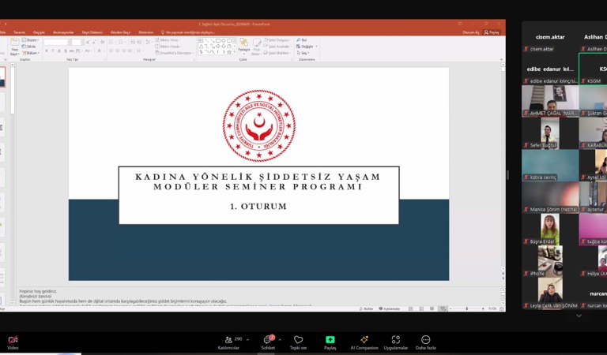This screenshot has width=607, height=355.
Task: Open the Düzen layout dropdown
Action: [x=30, y=39]
